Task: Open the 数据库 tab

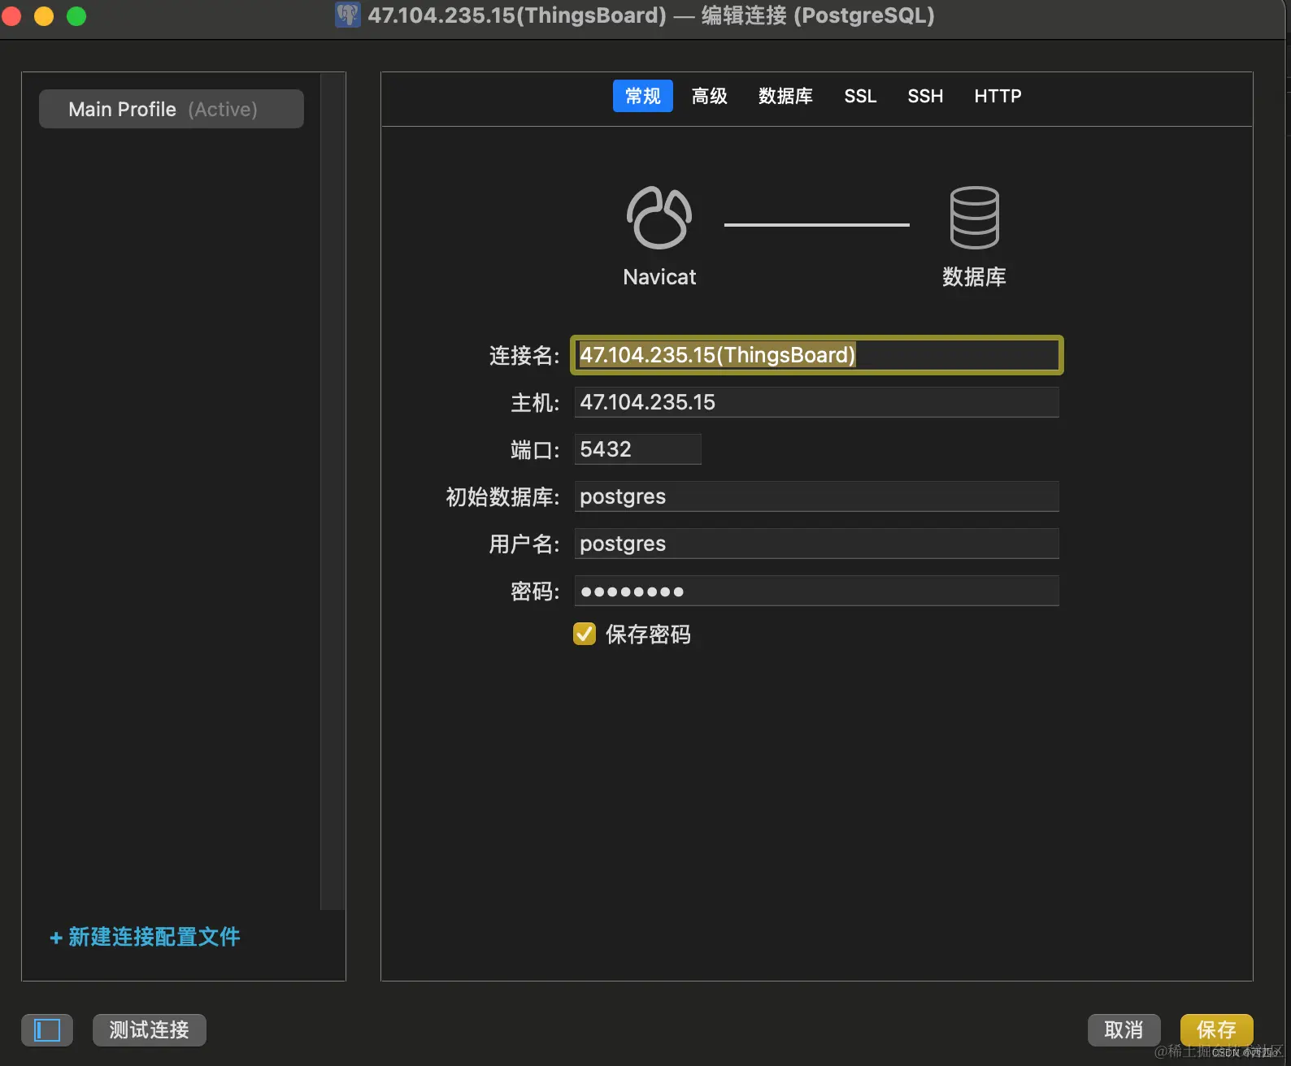Action: point(785,96)
